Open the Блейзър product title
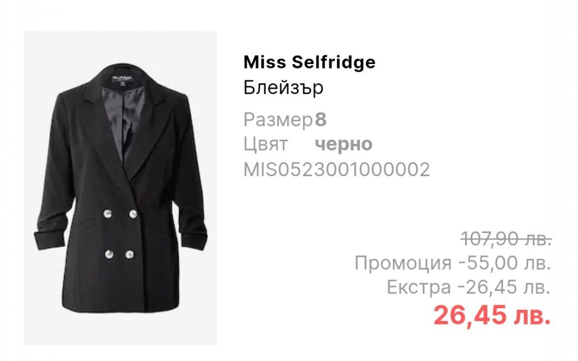This screenshot has height=361, width=578. pyautogui.click(x=283, y=87)
